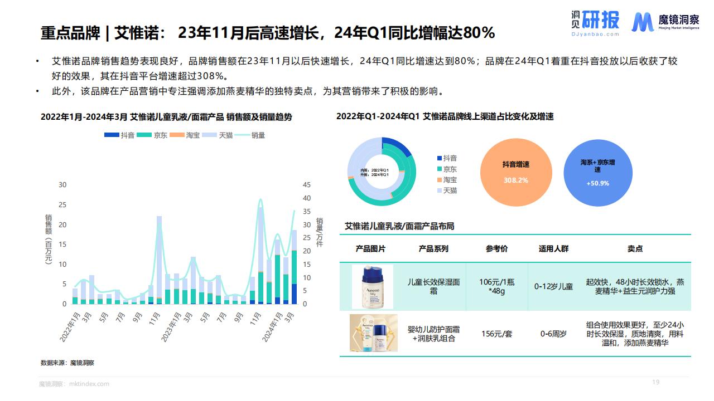Click the 销量/万件 axis title
This screenshot has width=714, height=401.
(x=320, y=232)
